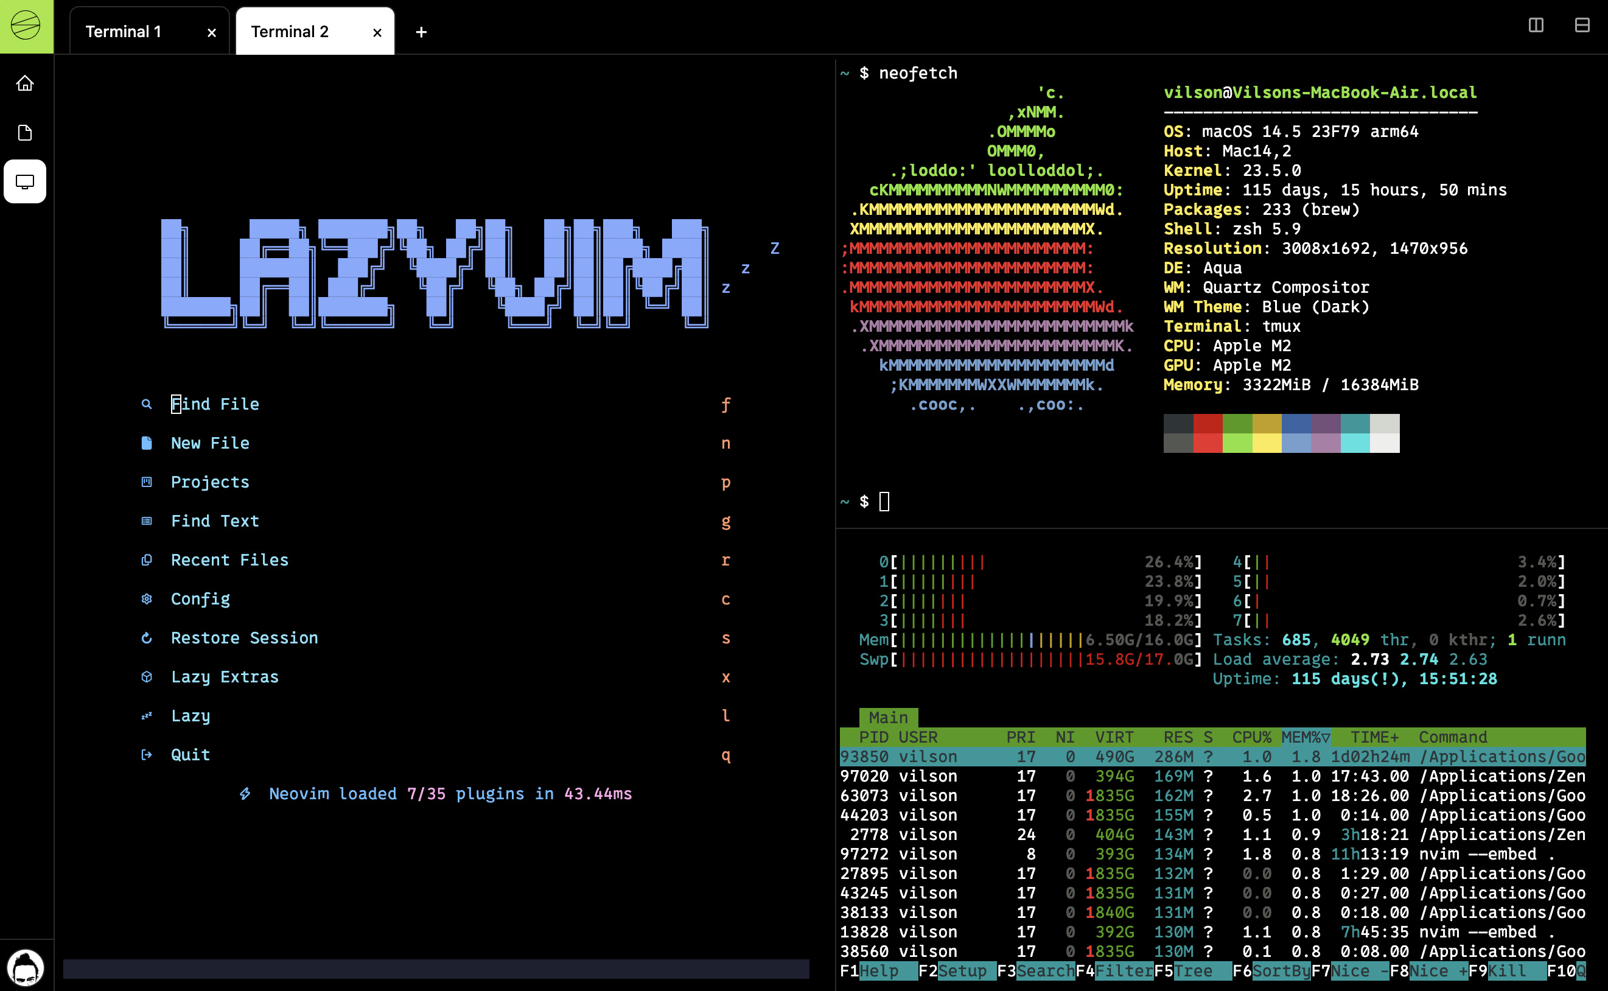
Task: Open the document files sidebar icon
Action: coord(25,132)
